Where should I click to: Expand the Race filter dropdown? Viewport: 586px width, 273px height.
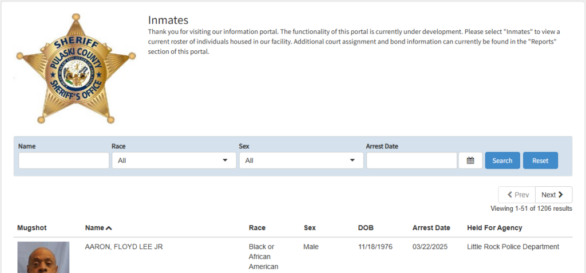(x=174, y=160)
